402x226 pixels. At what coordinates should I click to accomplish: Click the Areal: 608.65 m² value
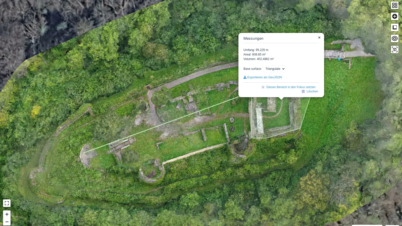[x=255, y=54]
